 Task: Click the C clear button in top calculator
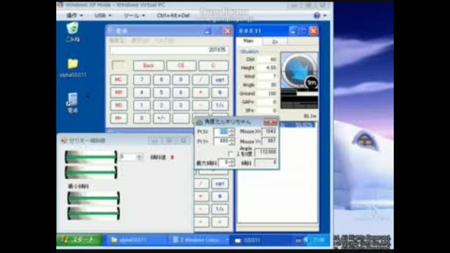coord(213,66)
